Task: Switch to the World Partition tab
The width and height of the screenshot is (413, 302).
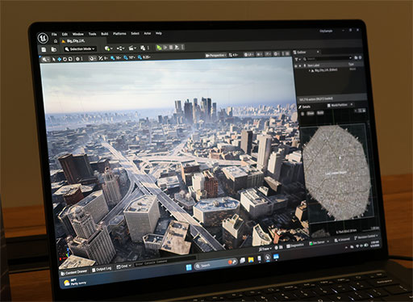Action: click(337, 105)
